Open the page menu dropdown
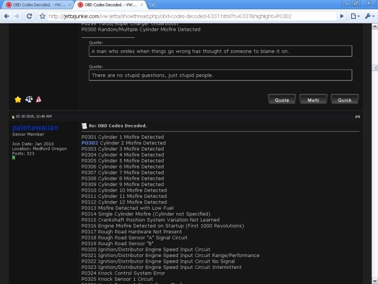Image resolution: width=378 pixels, height=284 pixels. click(355, 16)
